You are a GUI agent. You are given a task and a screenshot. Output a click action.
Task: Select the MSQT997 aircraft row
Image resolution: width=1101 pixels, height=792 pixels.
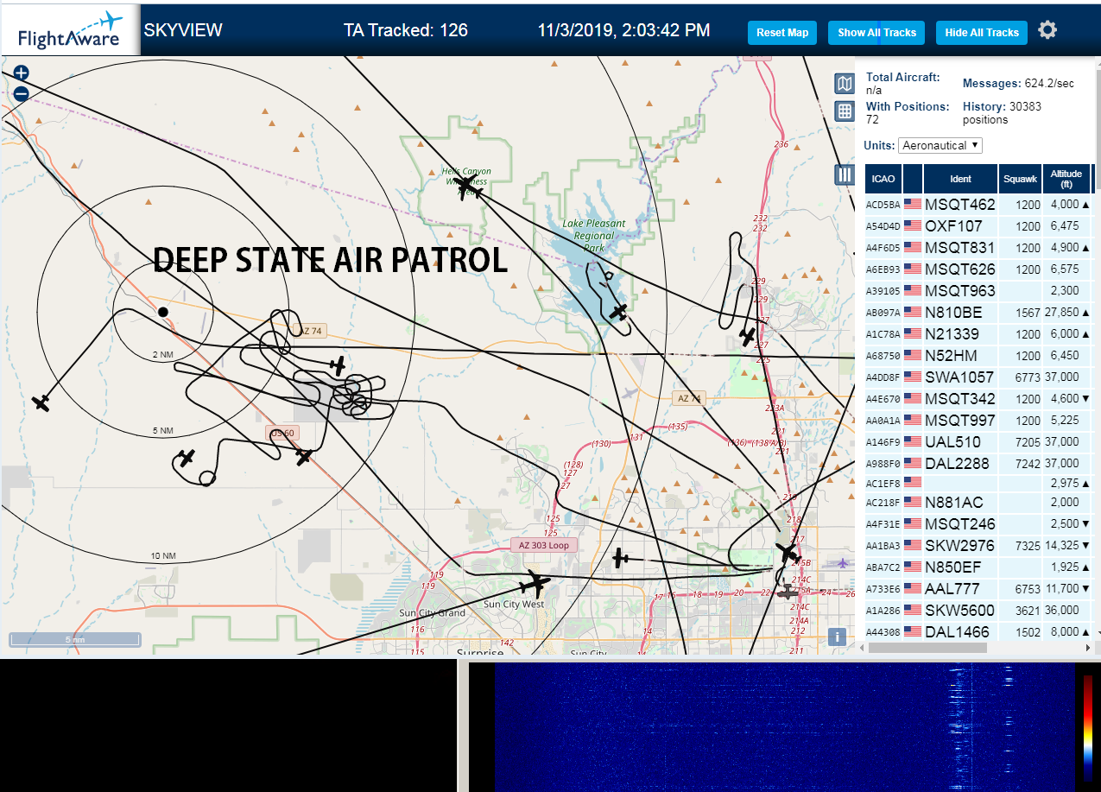(978, 421)
